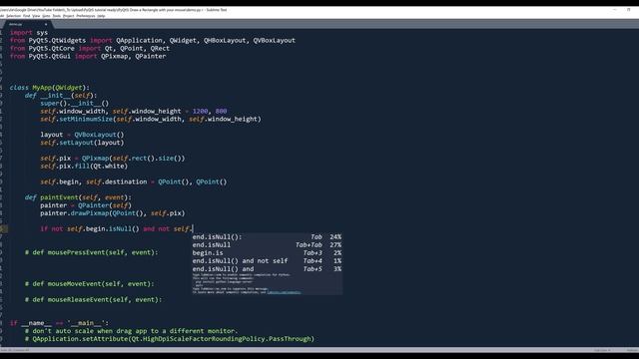Open the link in the completion popup
Viewport: 639px width, 359px height.
pyautogui.click(x=284, y=292)
